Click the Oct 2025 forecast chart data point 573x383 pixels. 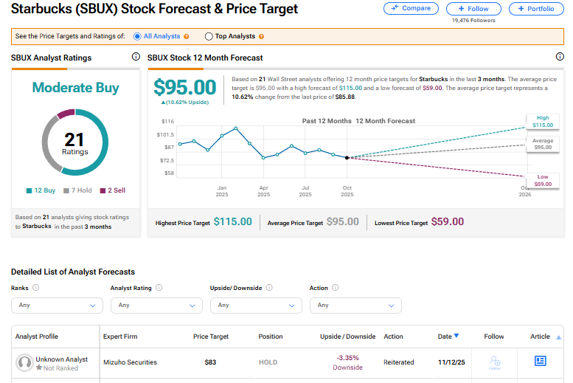pos(347,157)
